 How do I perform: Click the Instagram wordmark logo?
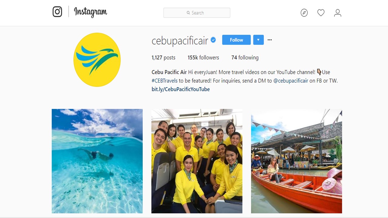tap(90, 12)
